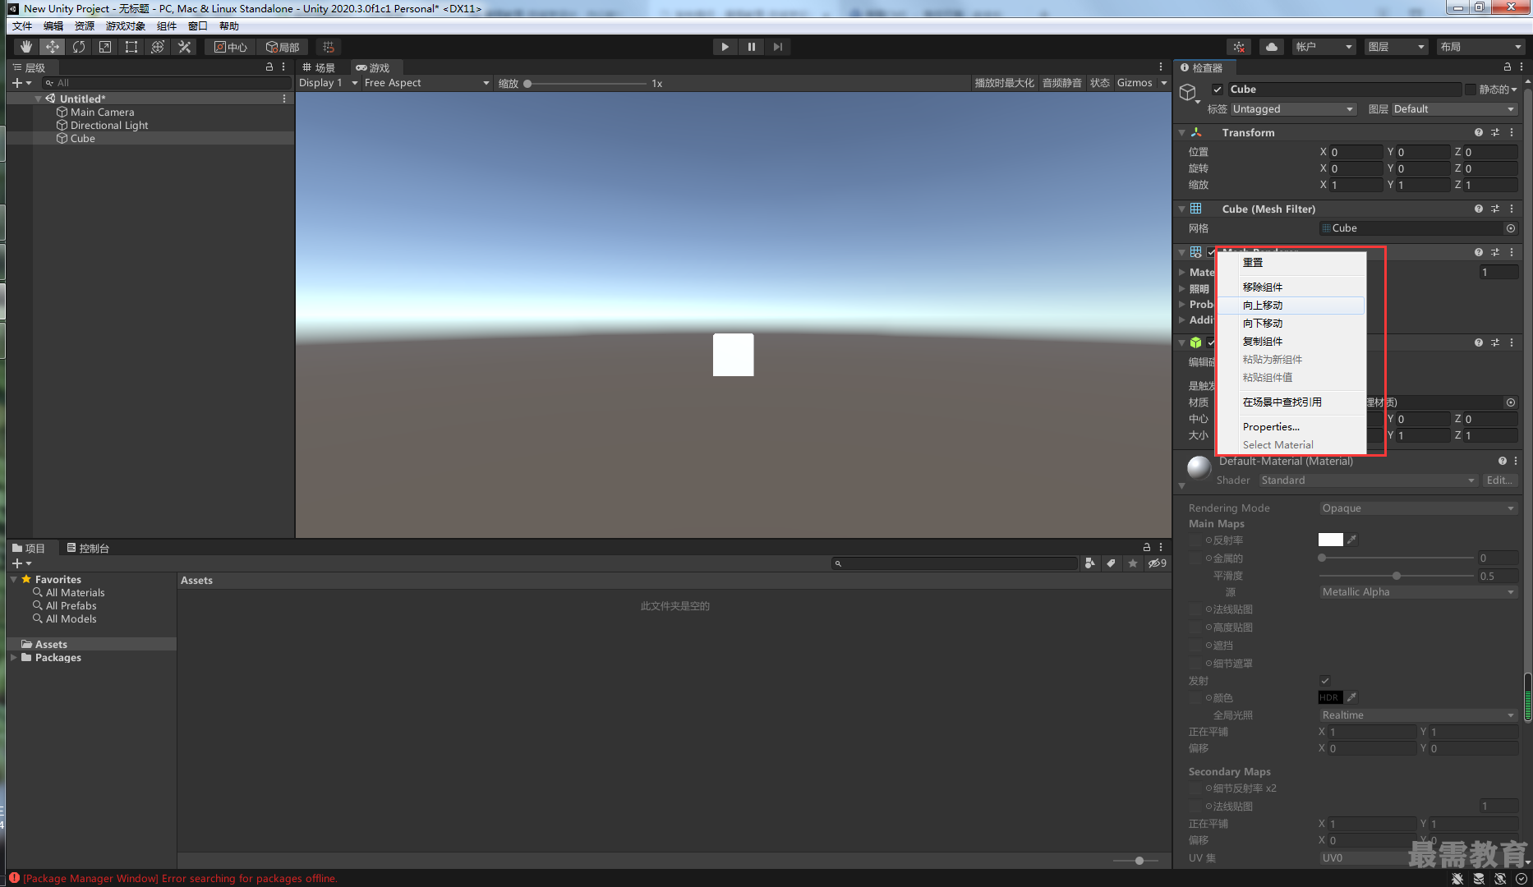Select the Hand tool in toolbar
Viewport: 1533px width, 887px height.
click(x=26, y=47)
